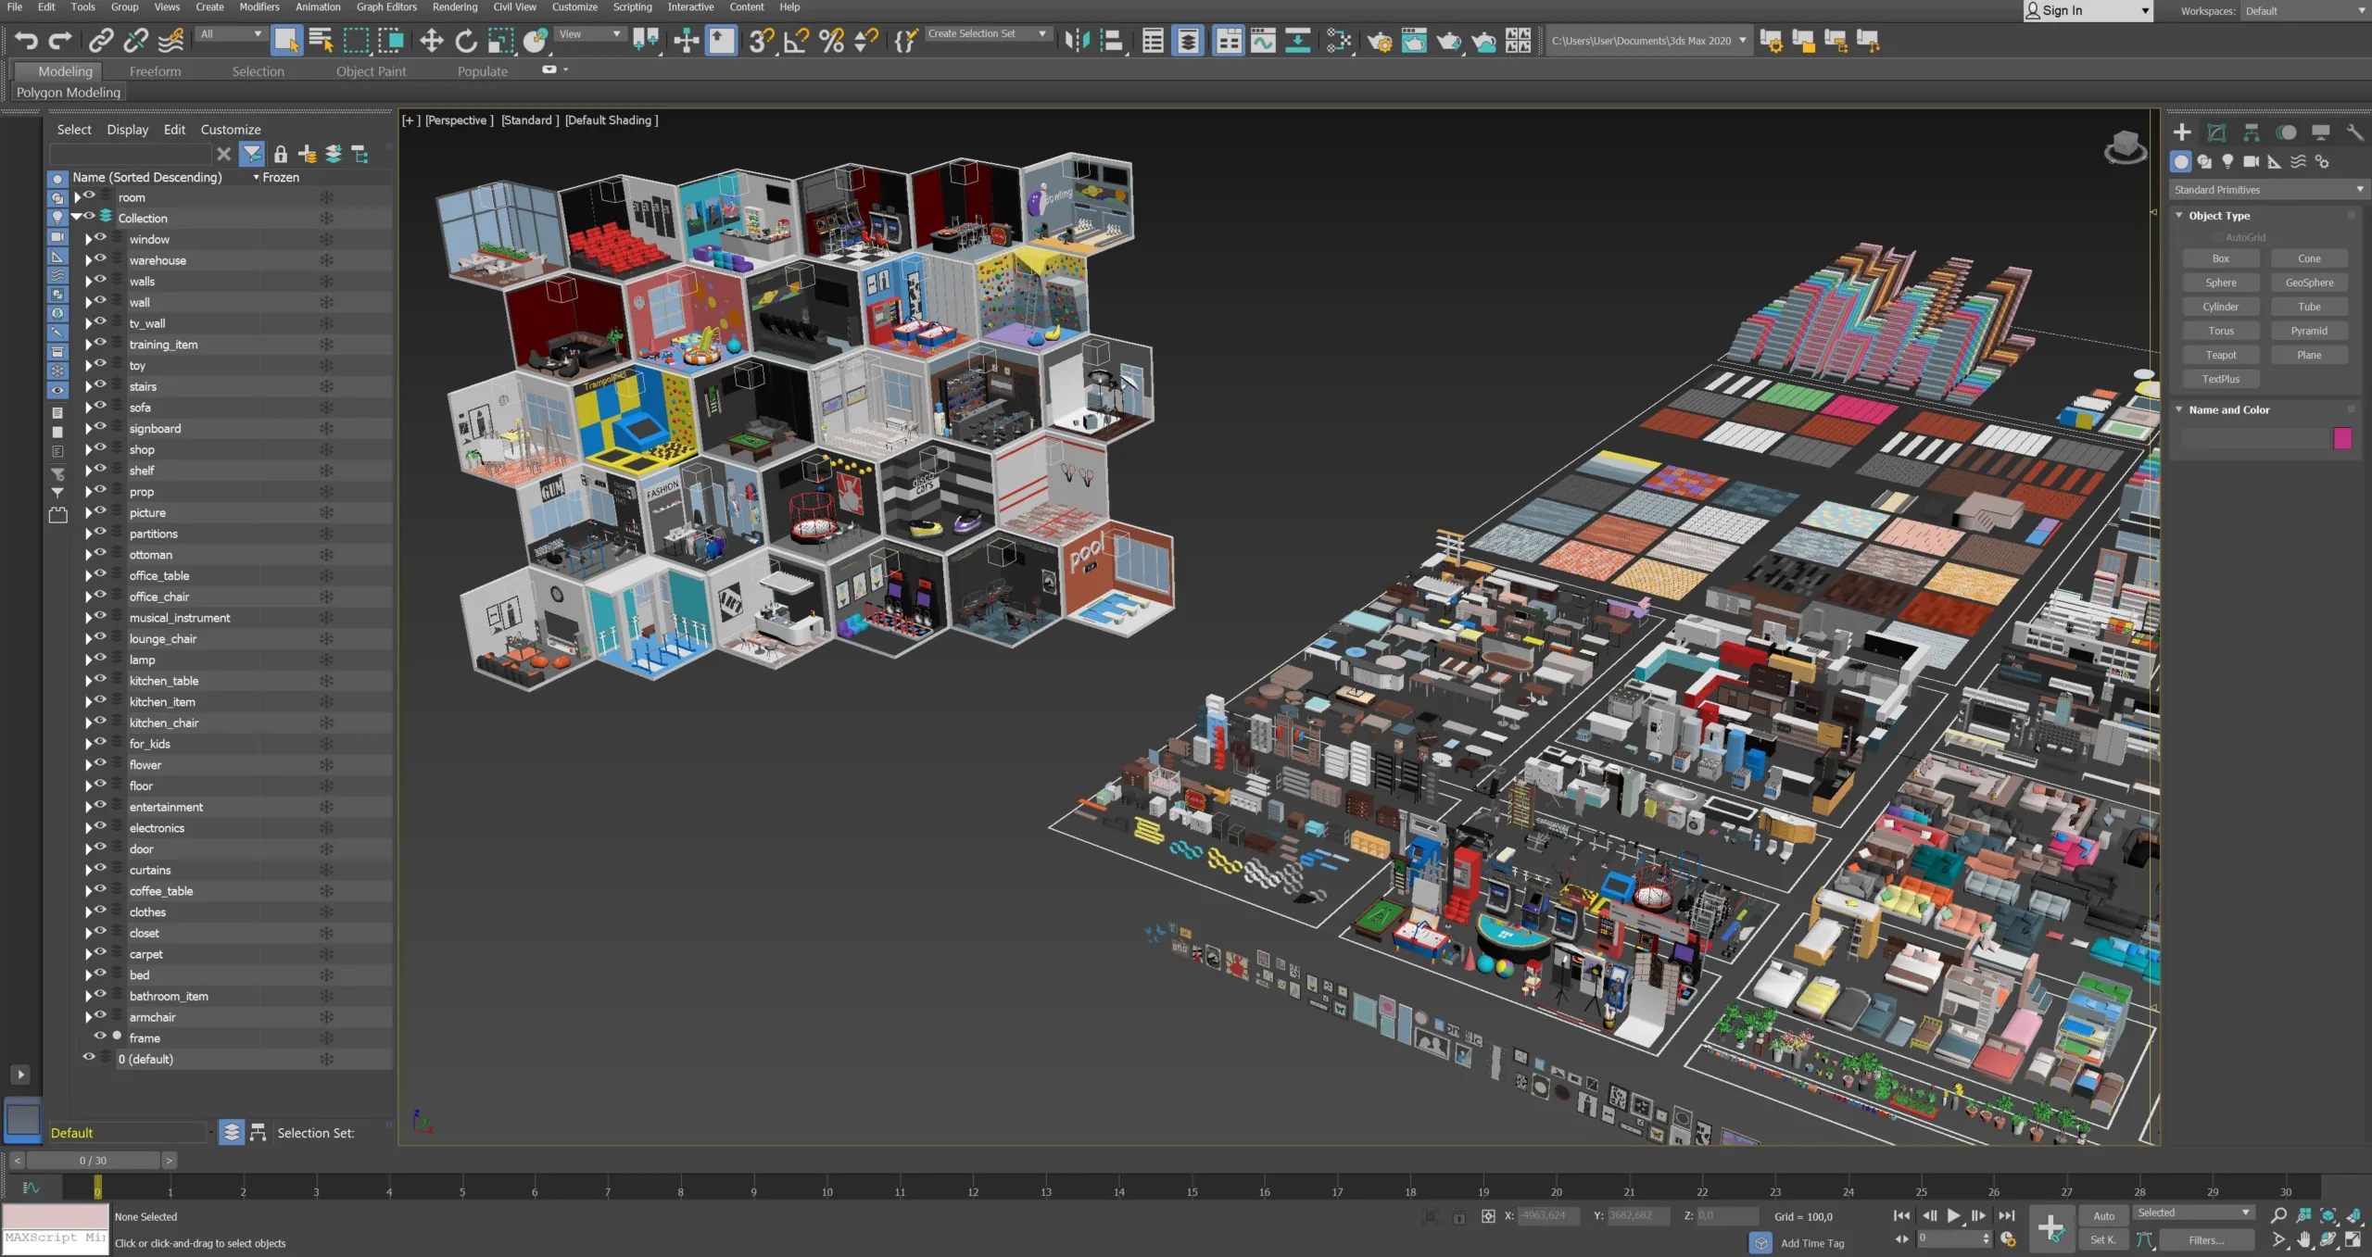The height and width of the screenshot is (1257, 2372).
Task: Expand the sofa layer
Action: (88, 408)
